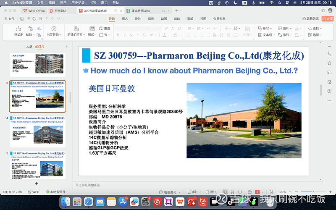
Task: Toggle text shadow (S) formatting
Action: click(144, 35)
